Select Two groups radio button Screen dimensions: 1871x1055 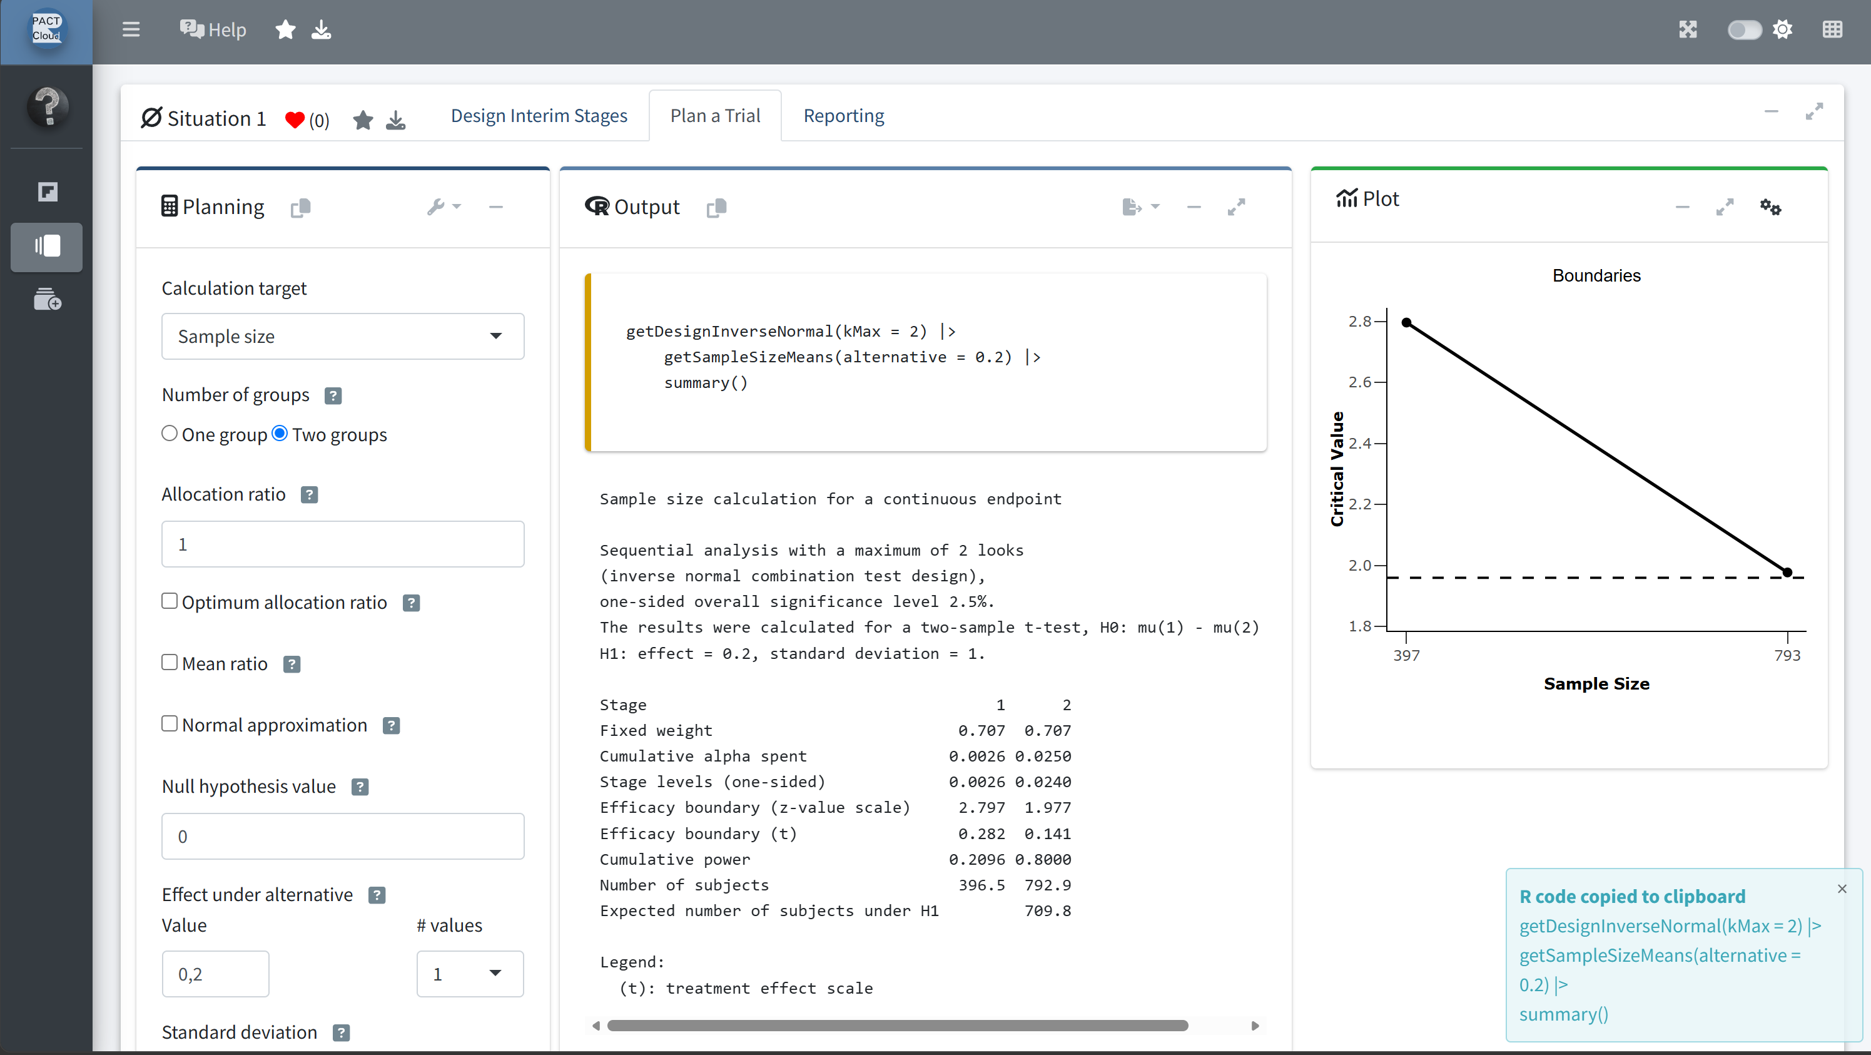coord(280,434)
